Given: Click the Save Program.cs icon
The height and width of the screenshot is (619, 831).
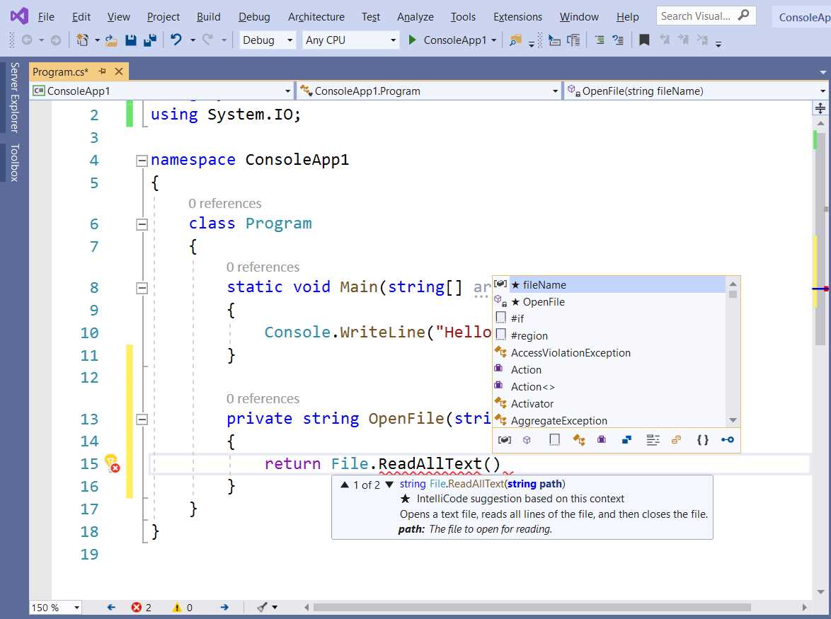Looking at the screenshot, I should coord(131,40).
